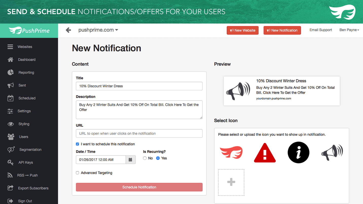This screenshot has height=204, width=363.
Task: Click 'yourdomain.pushprime.com' in the preview
Action: click(274, 98)
